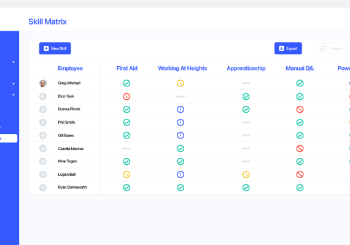
Task: Sort by Employee column header
Action: click(70, 68)
